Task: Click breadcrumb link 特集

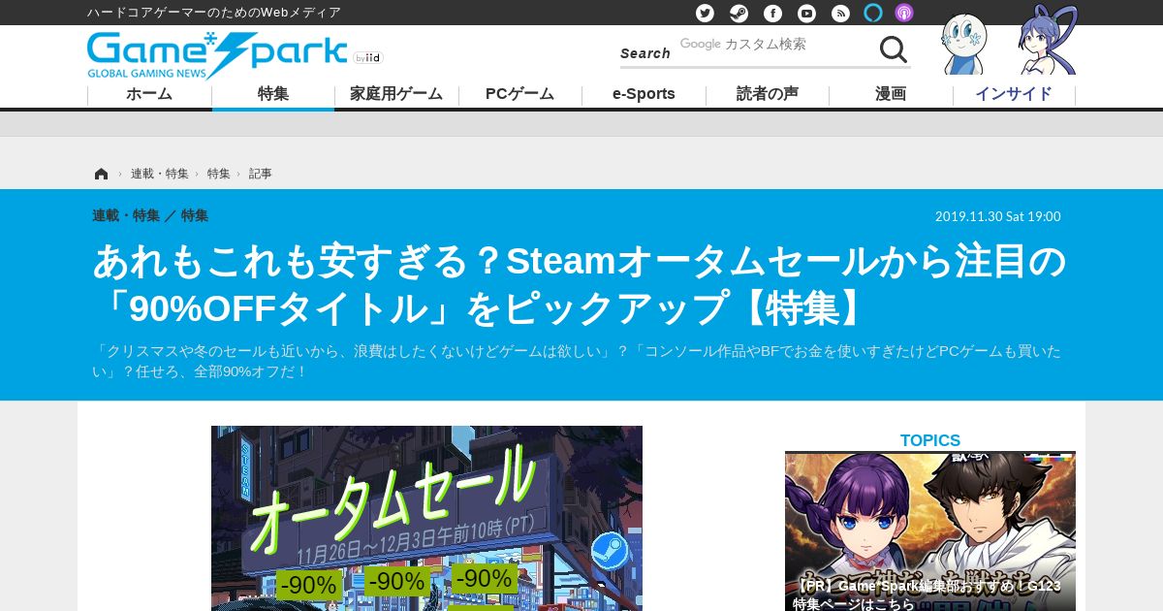Action: tap(218, 174)
